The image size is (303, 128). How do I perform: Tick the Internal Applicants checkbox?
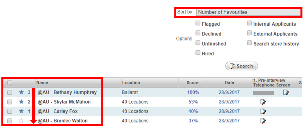click(x=249, y=23)
